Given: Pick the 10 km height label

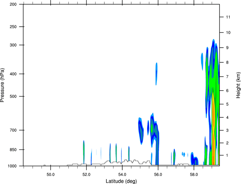Looking at the screenshot, I should pyautogui.click(x=228, y=33).
